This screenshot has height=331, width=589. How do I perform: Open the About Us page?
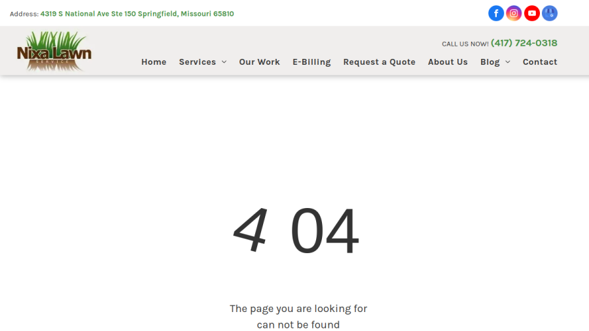coord(448,62)
